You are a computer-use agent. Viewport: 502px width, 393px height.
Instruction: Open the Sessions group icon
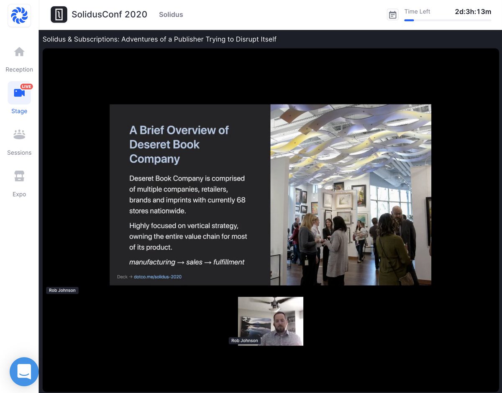(19, 135)
